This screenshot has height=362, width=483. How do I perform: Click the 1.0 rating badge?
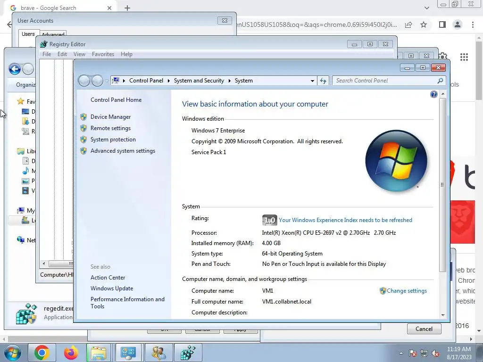tap(269, 220)
